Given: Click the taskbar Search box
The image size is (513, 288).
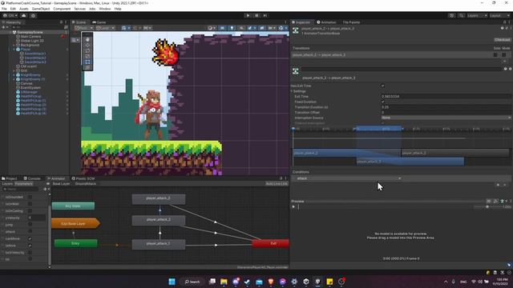Looking at the screenshot, I should pyautogui.click(x=192, y=282).
